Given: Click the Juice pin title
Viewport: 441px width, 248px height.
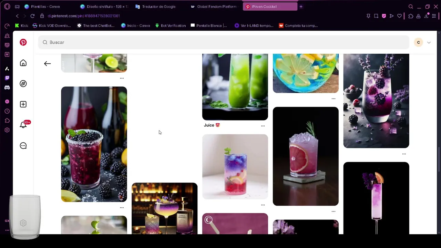Looking at the screenshot, I should [x=212, y=125].
